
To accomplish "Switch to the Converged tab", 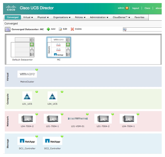I will 13,17.
